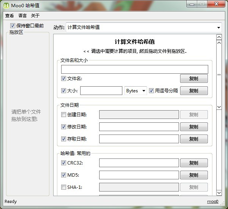The height and width of the screenshot is (209, 228).
Task: Expand the Bytes unit dropdown
Action: 136,91
